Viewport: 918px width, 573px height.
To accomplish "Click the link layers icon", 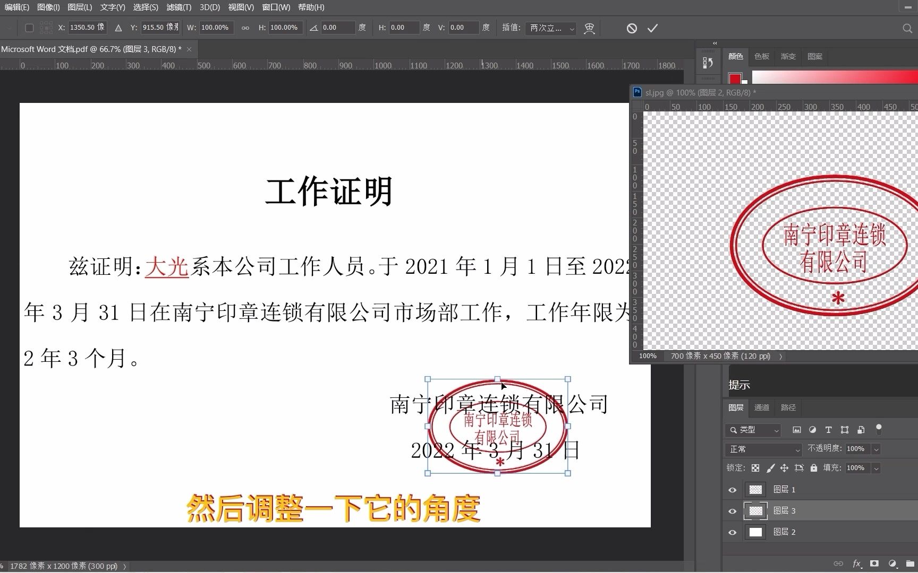I will pos(838,563).
